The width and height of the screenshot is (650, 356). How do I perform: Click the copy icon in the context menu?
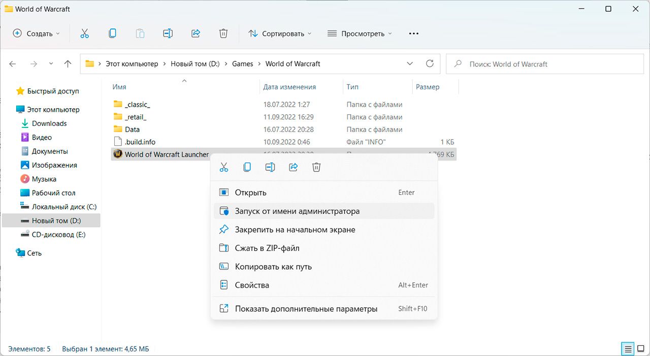tap(247, 167)
